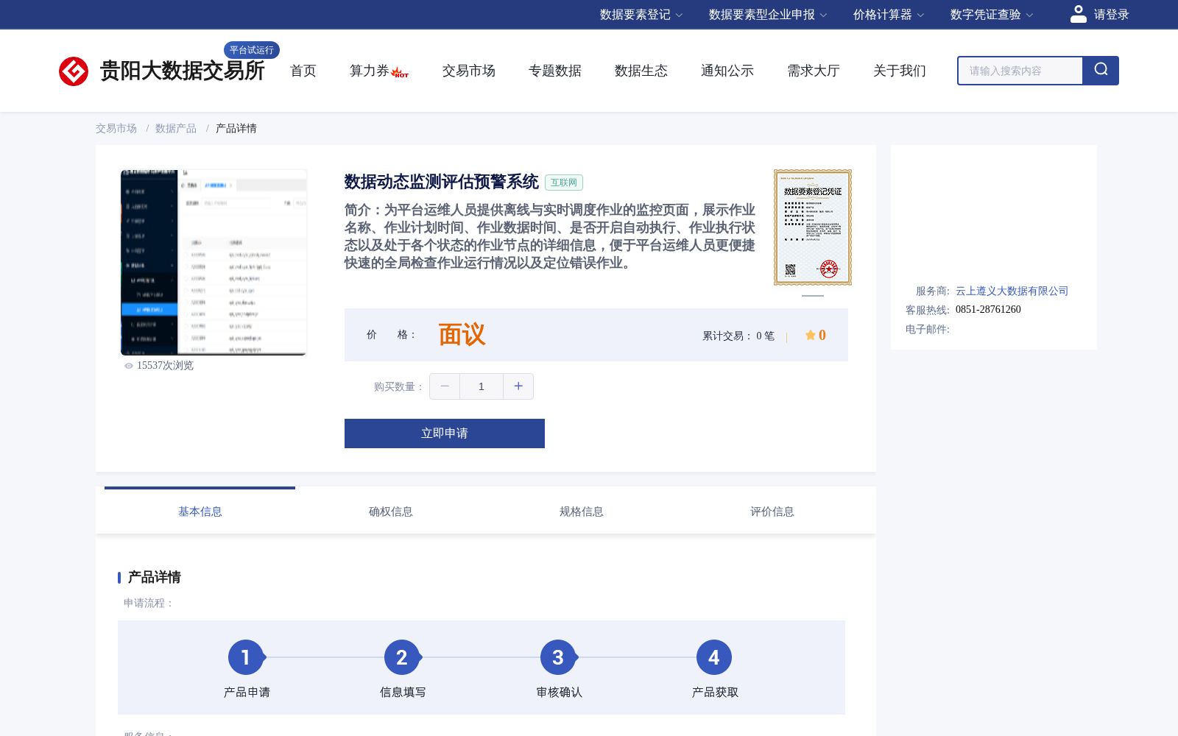The width and height of the screenshot is (1178, 736).
Task: Click the 面议 price text
Action: coord(462,335)
